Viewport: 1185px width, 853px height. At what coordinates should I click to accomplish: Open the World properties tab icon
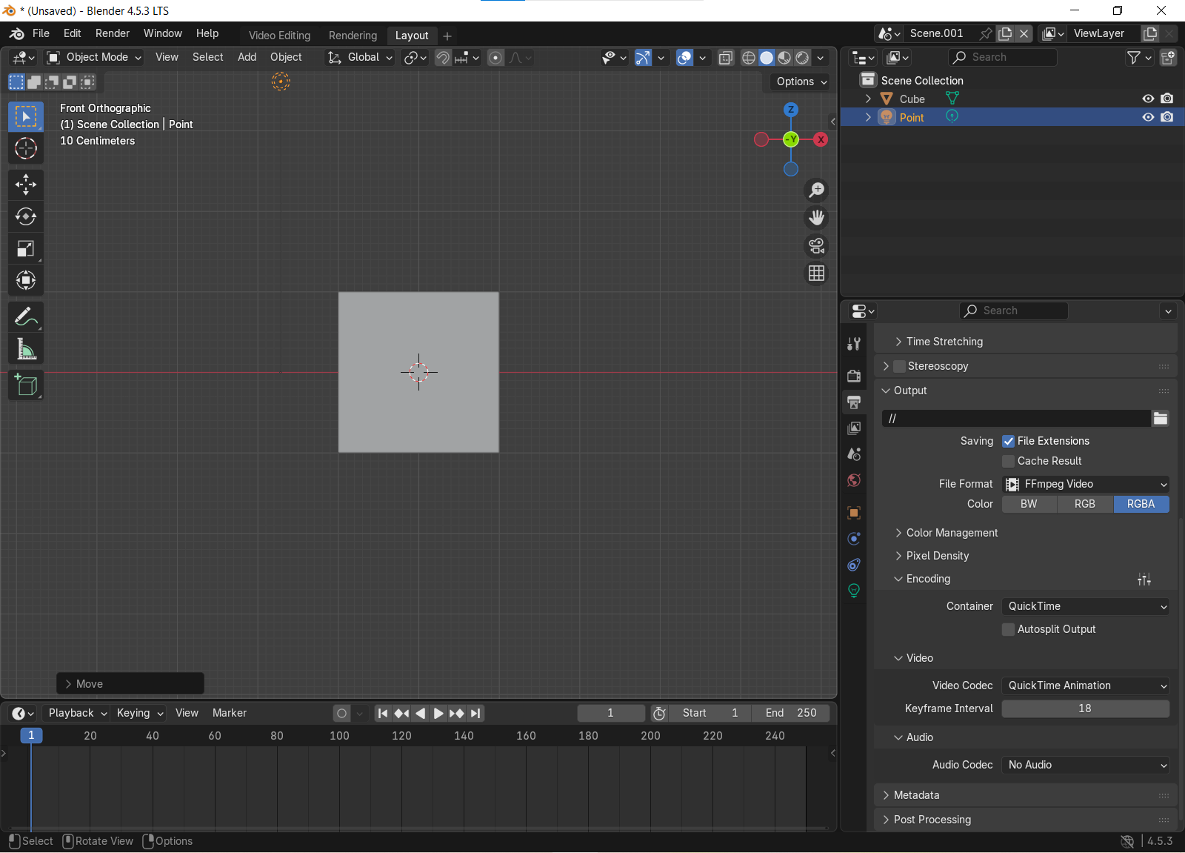(x=854, y=481)
